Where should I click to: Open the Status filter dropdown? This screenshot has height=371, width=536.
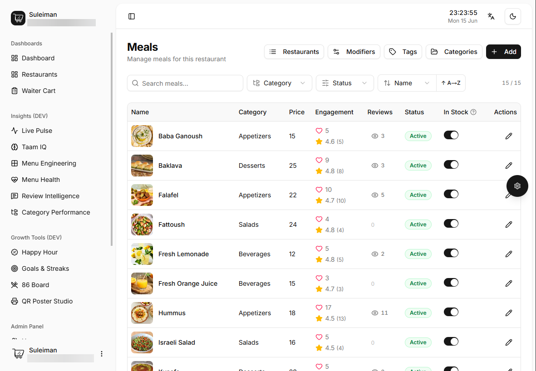tap(344, 83)
